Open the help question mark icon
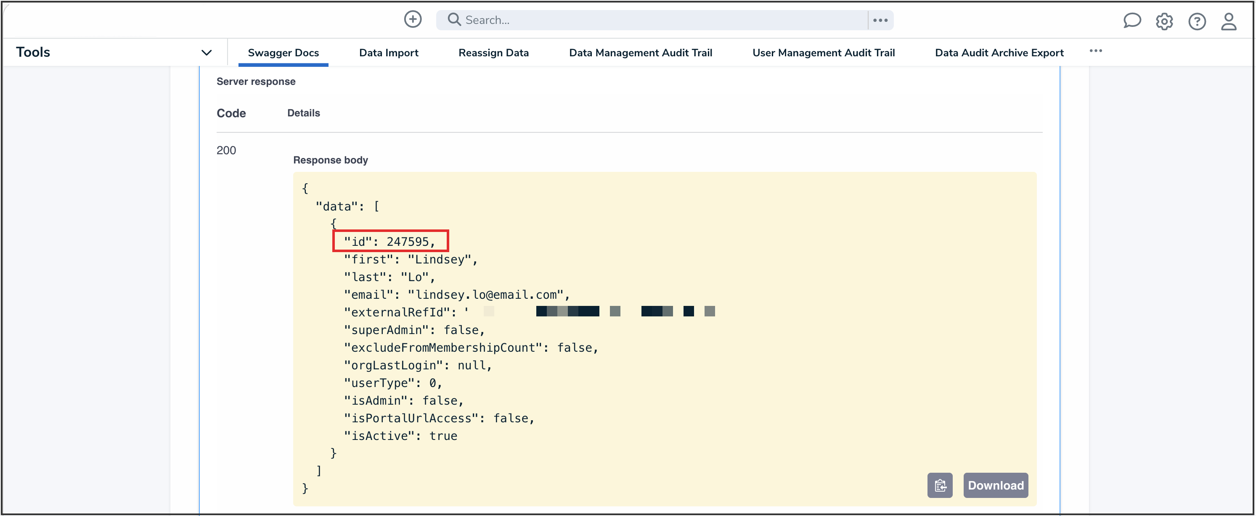Image resolution: width=1256 pixels, height=516 pixels. pyautogui.click(x=1197, y=21)
